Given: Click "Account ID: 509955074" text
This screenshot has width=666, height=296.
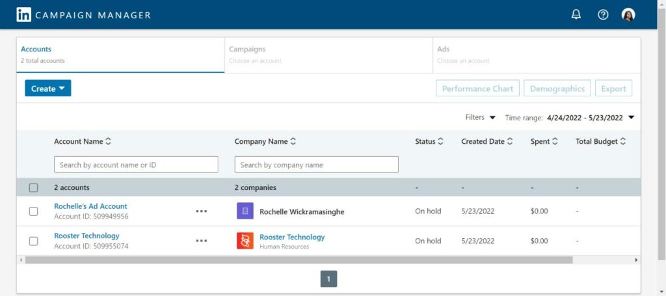Looking at the screenshot, I should 91,247.
